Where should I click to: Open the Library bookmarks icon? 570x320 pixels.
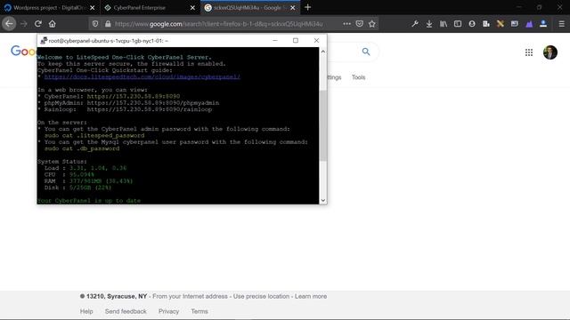444,24
